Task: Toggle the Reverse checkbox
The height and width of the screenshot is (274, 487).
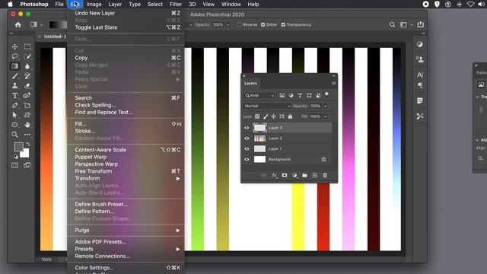Action: [x=240, y=24]
